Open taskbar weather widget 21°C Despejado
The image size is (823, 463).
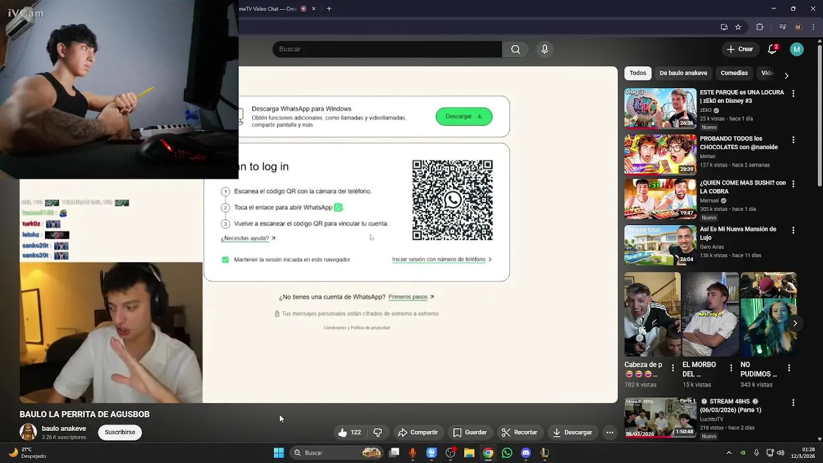28,453
